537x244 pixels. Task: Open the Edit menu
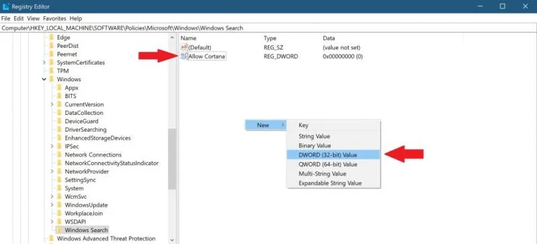19,18
